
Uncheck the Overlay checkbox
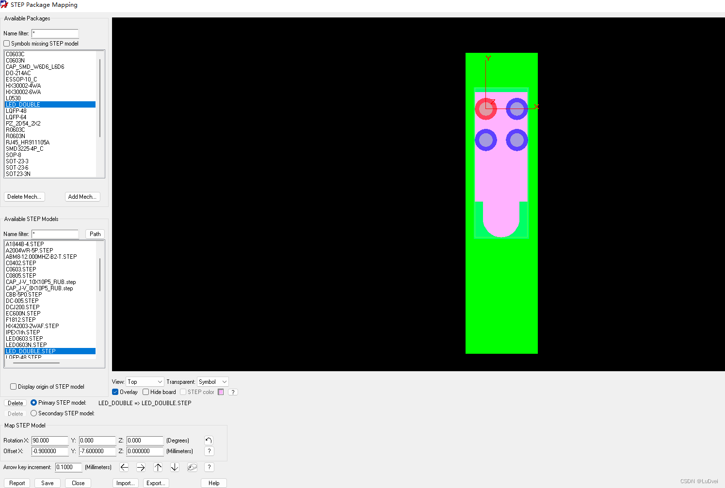click(x=115, y=392)
